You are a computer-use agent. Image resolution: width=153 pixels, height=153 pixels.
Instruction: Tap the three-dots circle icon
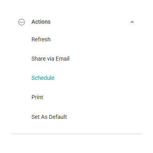coord(22,22)
